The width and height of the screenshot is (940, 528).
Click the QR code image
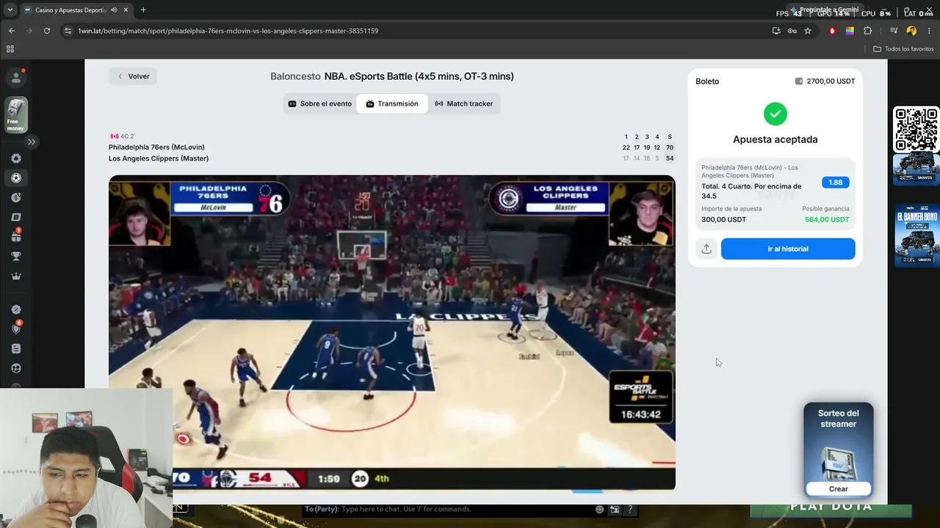[x=916, y=130]
